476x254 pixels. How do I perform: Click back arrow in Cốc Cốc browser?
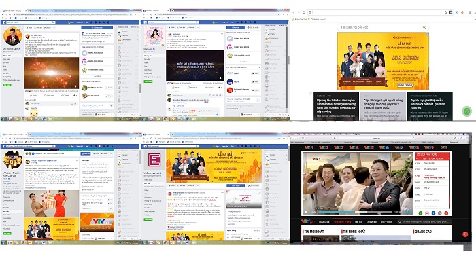click(294, 12)
